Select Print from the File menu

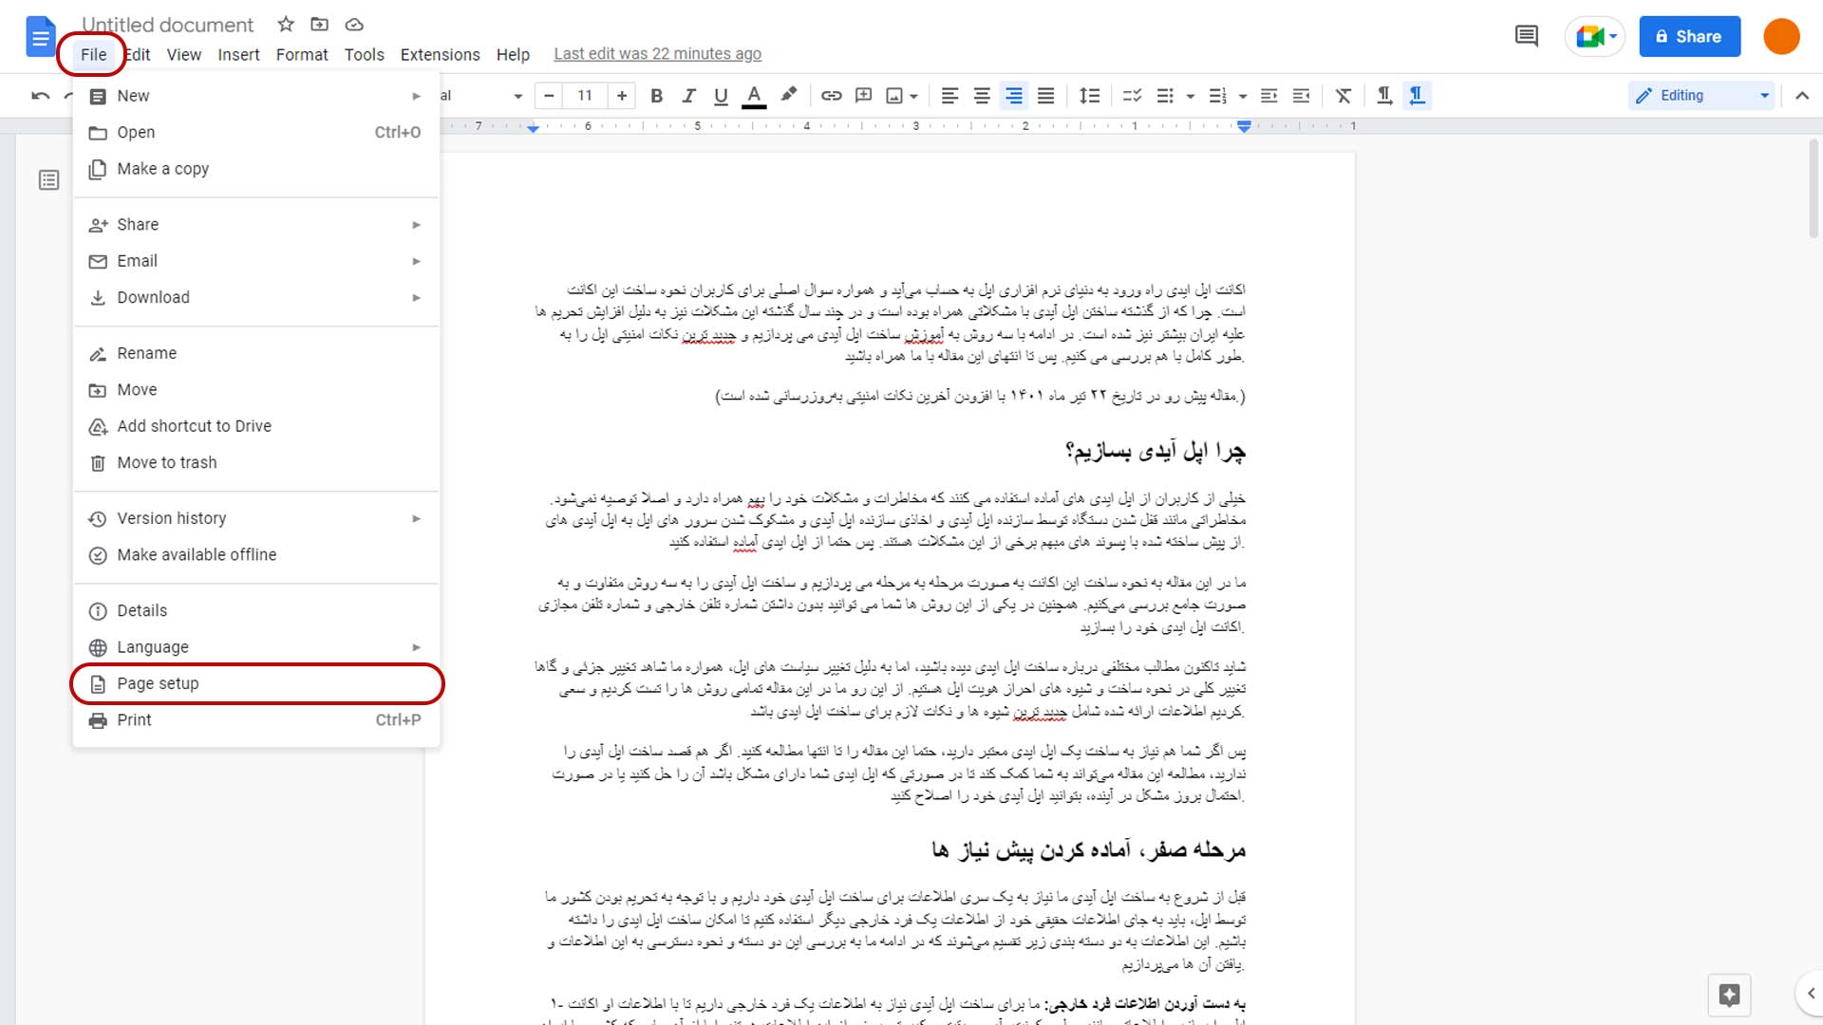(x=134, y=719)
